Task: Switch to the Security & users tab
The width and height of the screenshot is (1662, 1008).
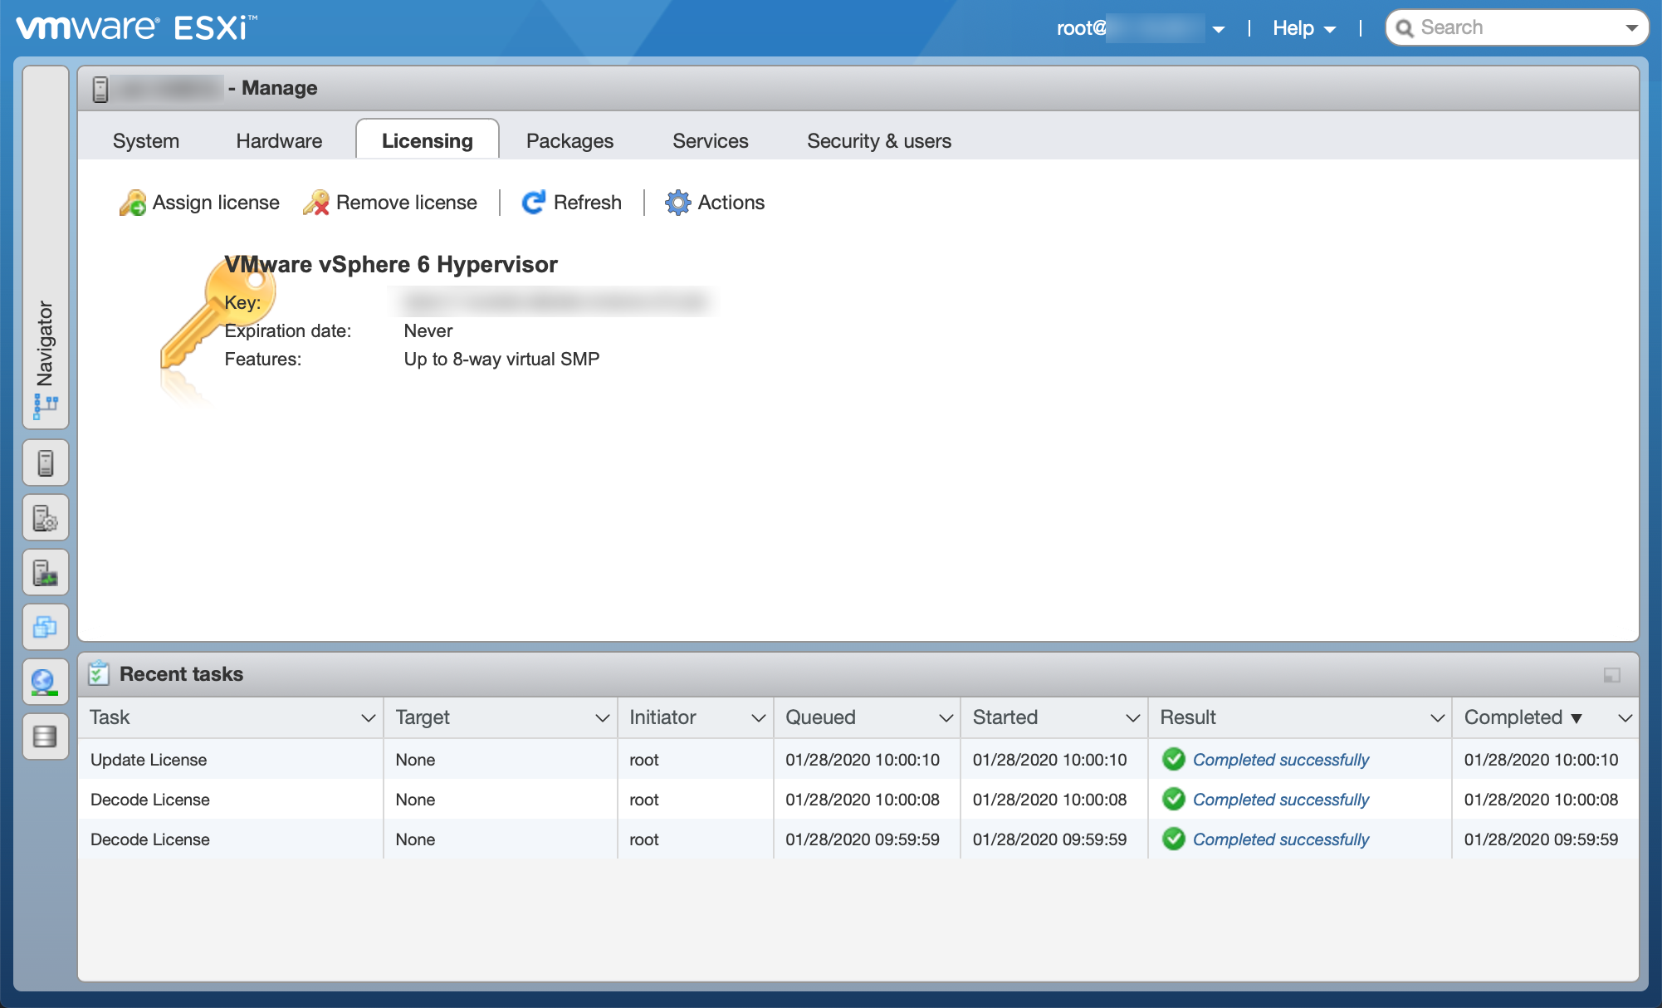Action: 878,141
